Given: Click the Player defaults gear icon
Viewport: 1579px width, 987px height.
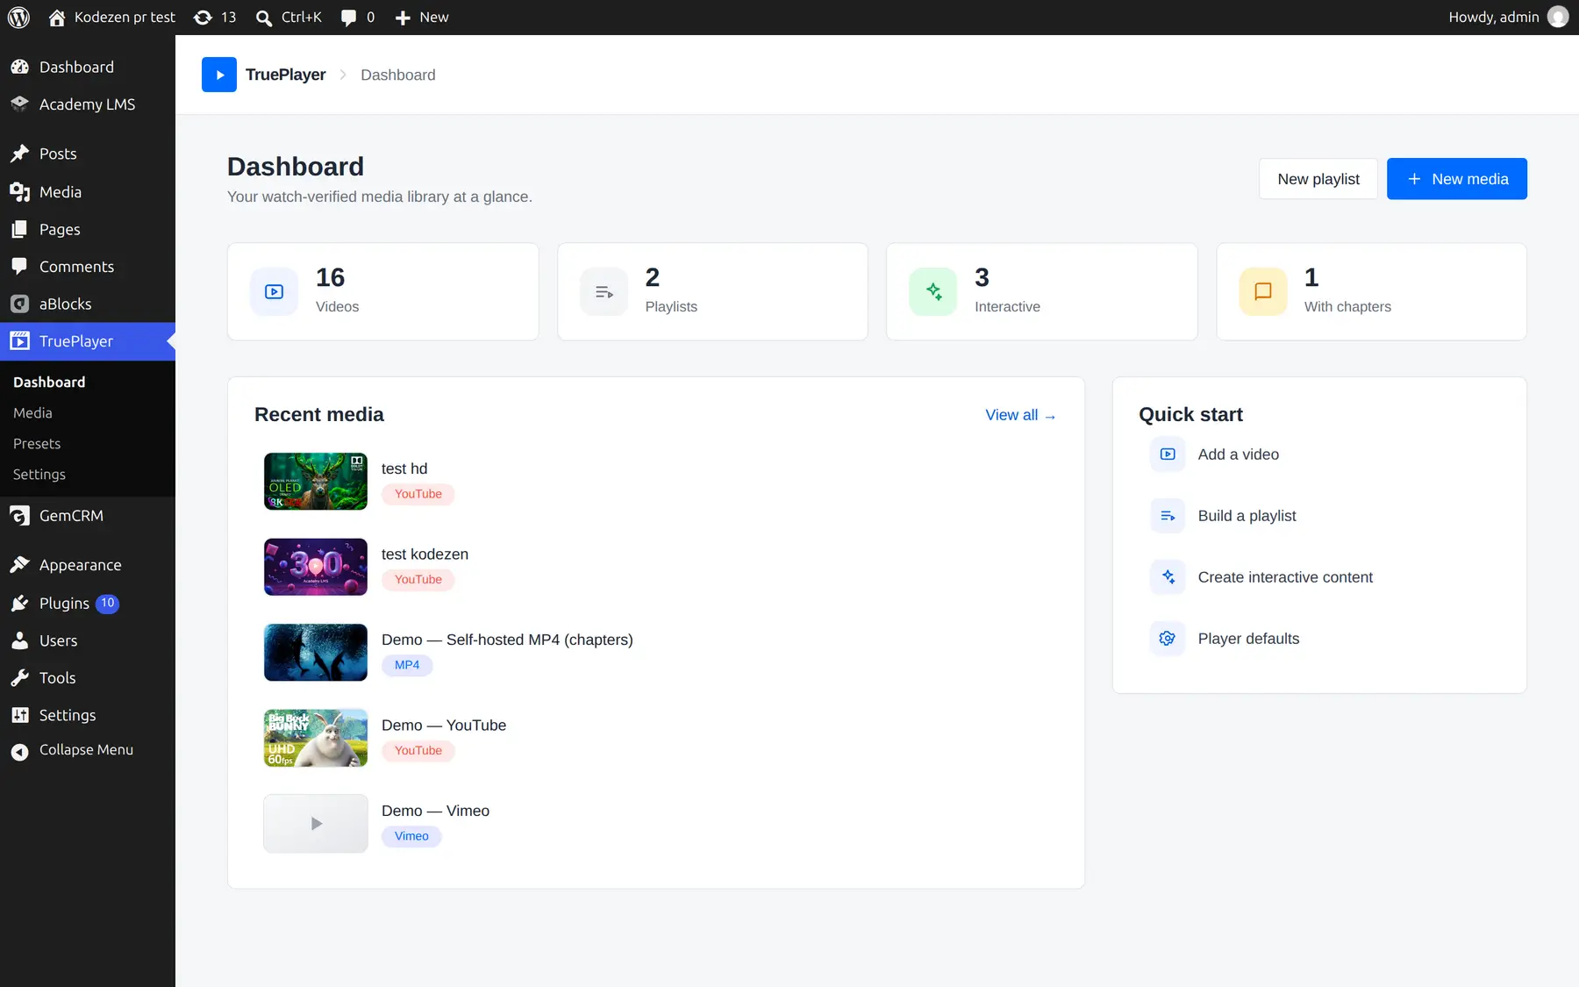Looking at the screenshot, I should 1168,639.
